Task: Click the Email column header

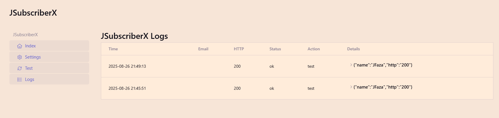Action: click(x=203, y=49)
